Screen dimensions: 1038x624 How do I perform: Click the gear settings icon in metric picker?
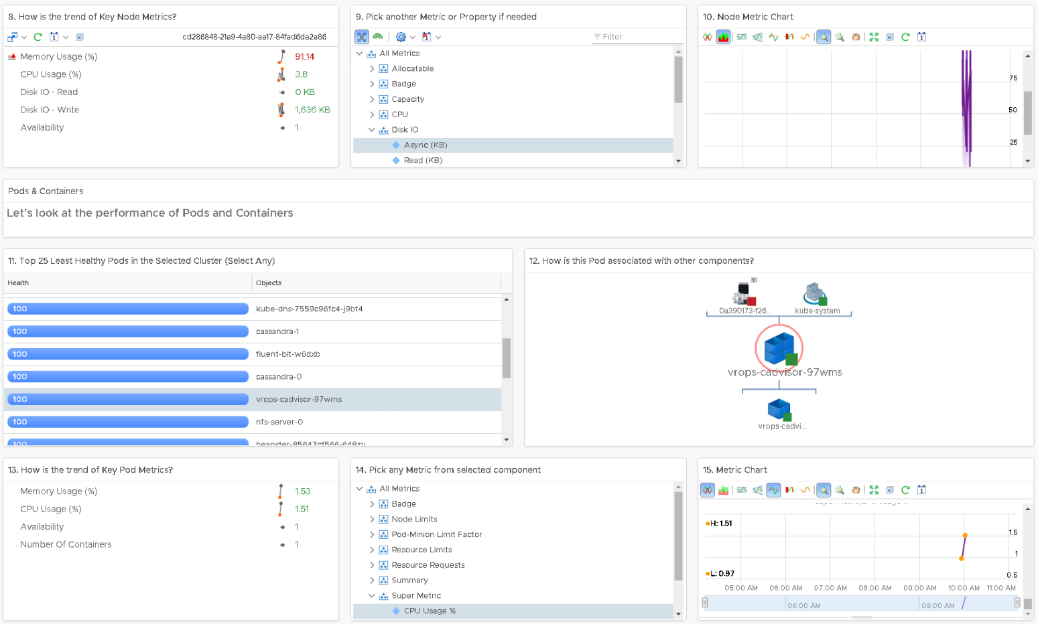tap(401, 37)
